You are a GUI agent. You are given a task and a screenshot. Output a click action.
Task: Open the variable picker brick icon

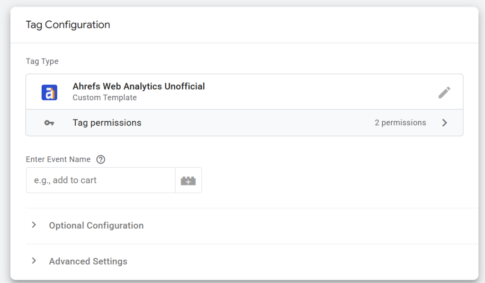pos(189,180)
